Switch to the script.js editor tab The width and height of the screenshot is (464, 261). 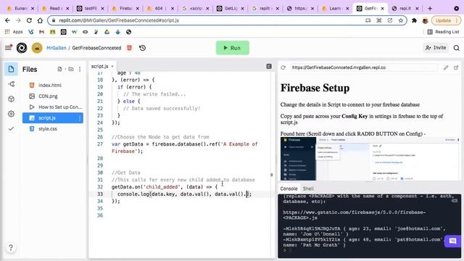click(100, 66)
